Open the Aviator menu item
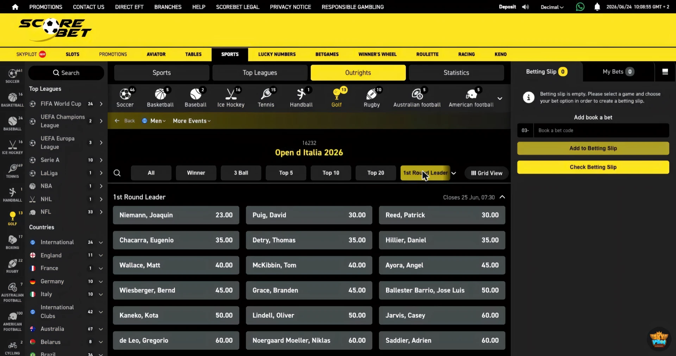 [x=156, y=54]
